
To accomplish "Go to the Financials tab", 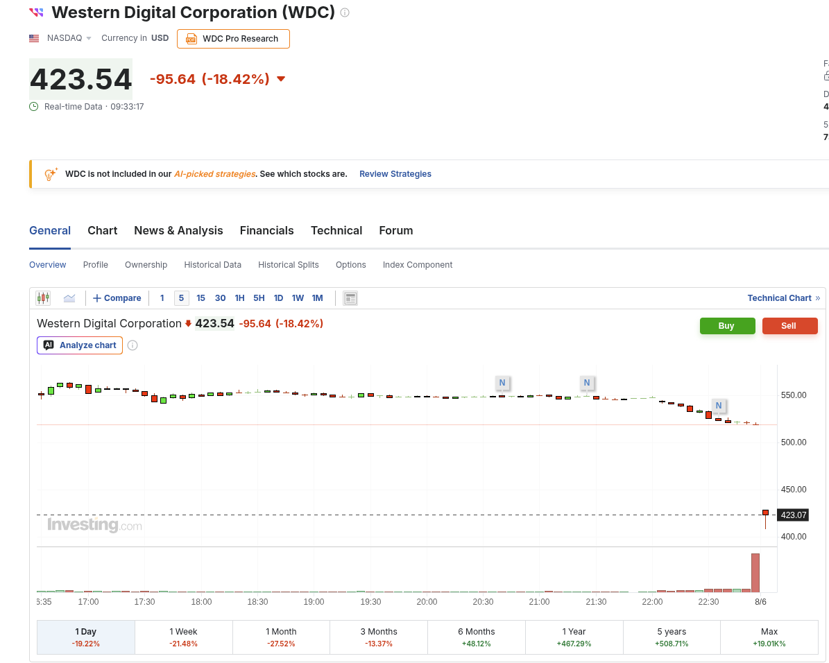I will coord(266,230).
